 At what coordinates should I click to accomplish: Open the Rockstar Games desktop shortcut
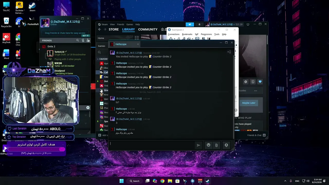(19, 8)
